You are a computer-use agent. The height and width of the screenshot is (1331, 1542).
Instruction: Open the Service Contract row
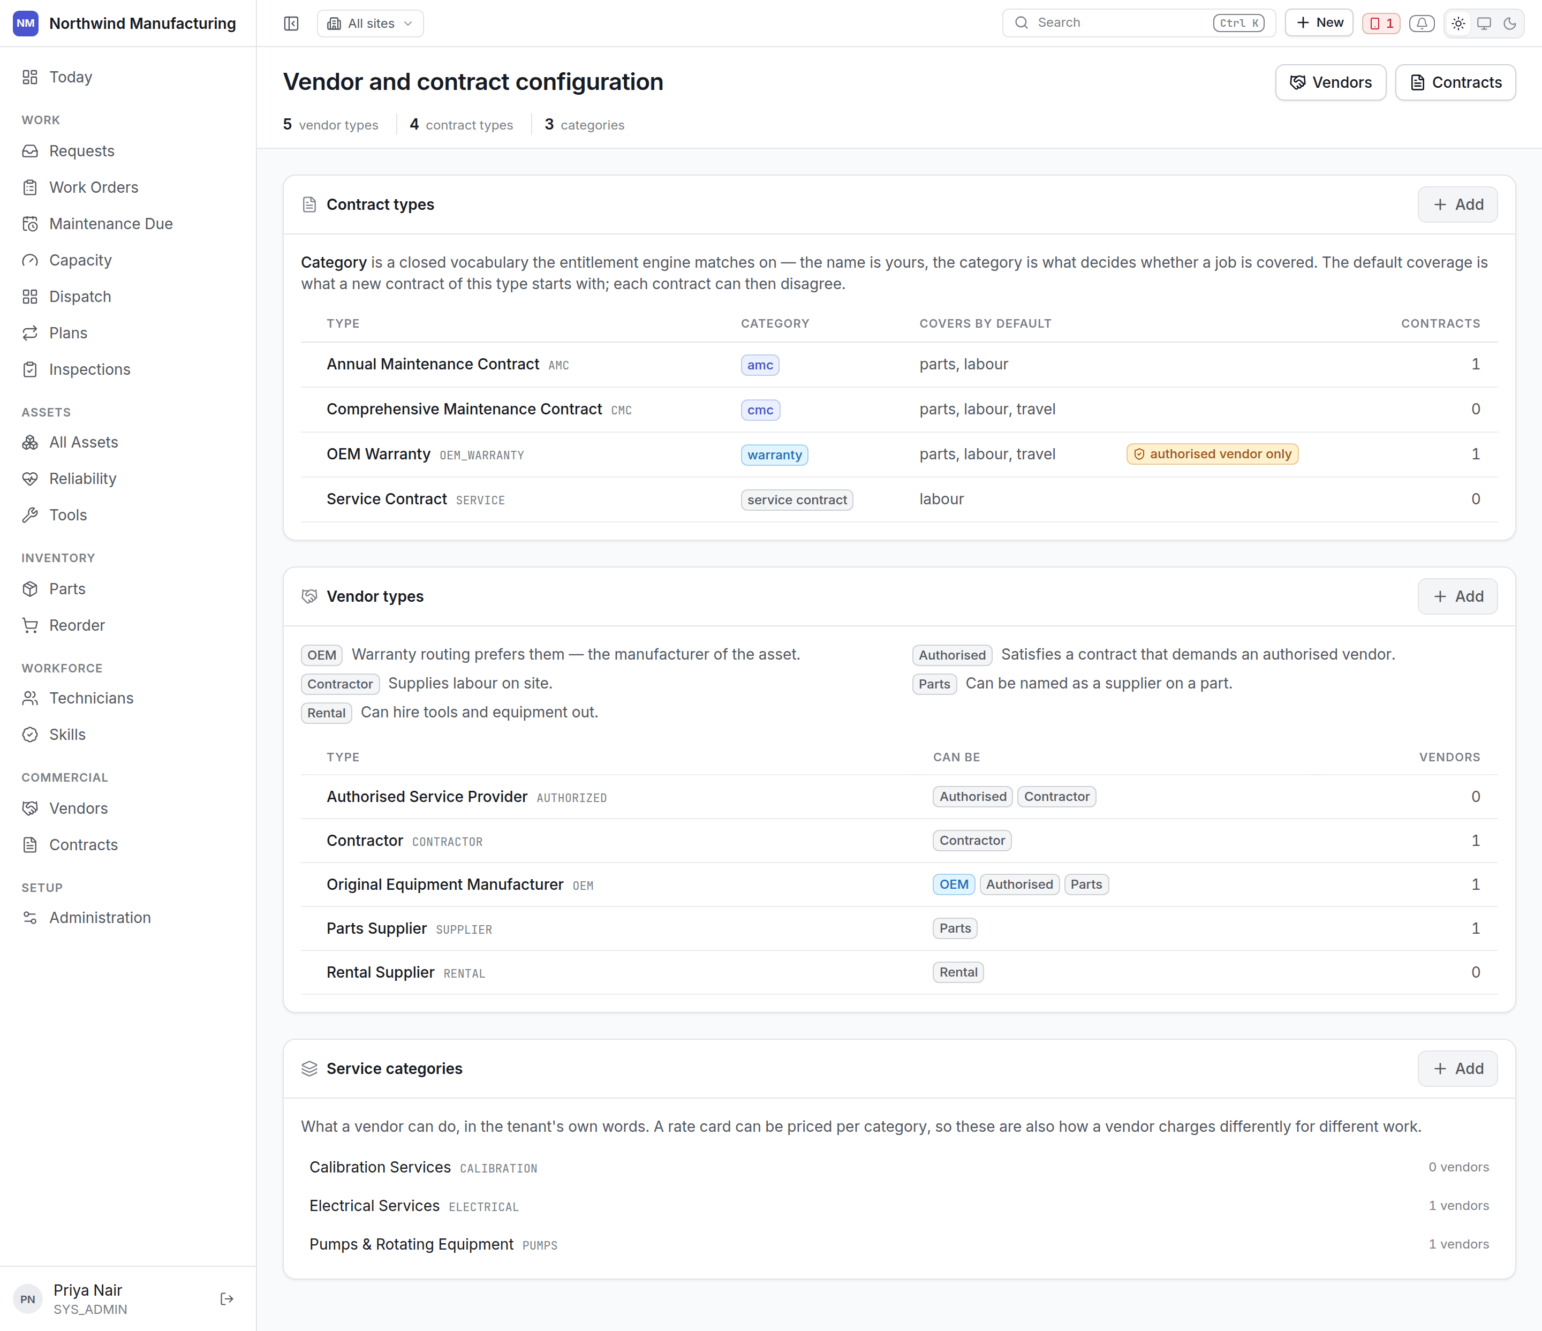click(899, 499)
